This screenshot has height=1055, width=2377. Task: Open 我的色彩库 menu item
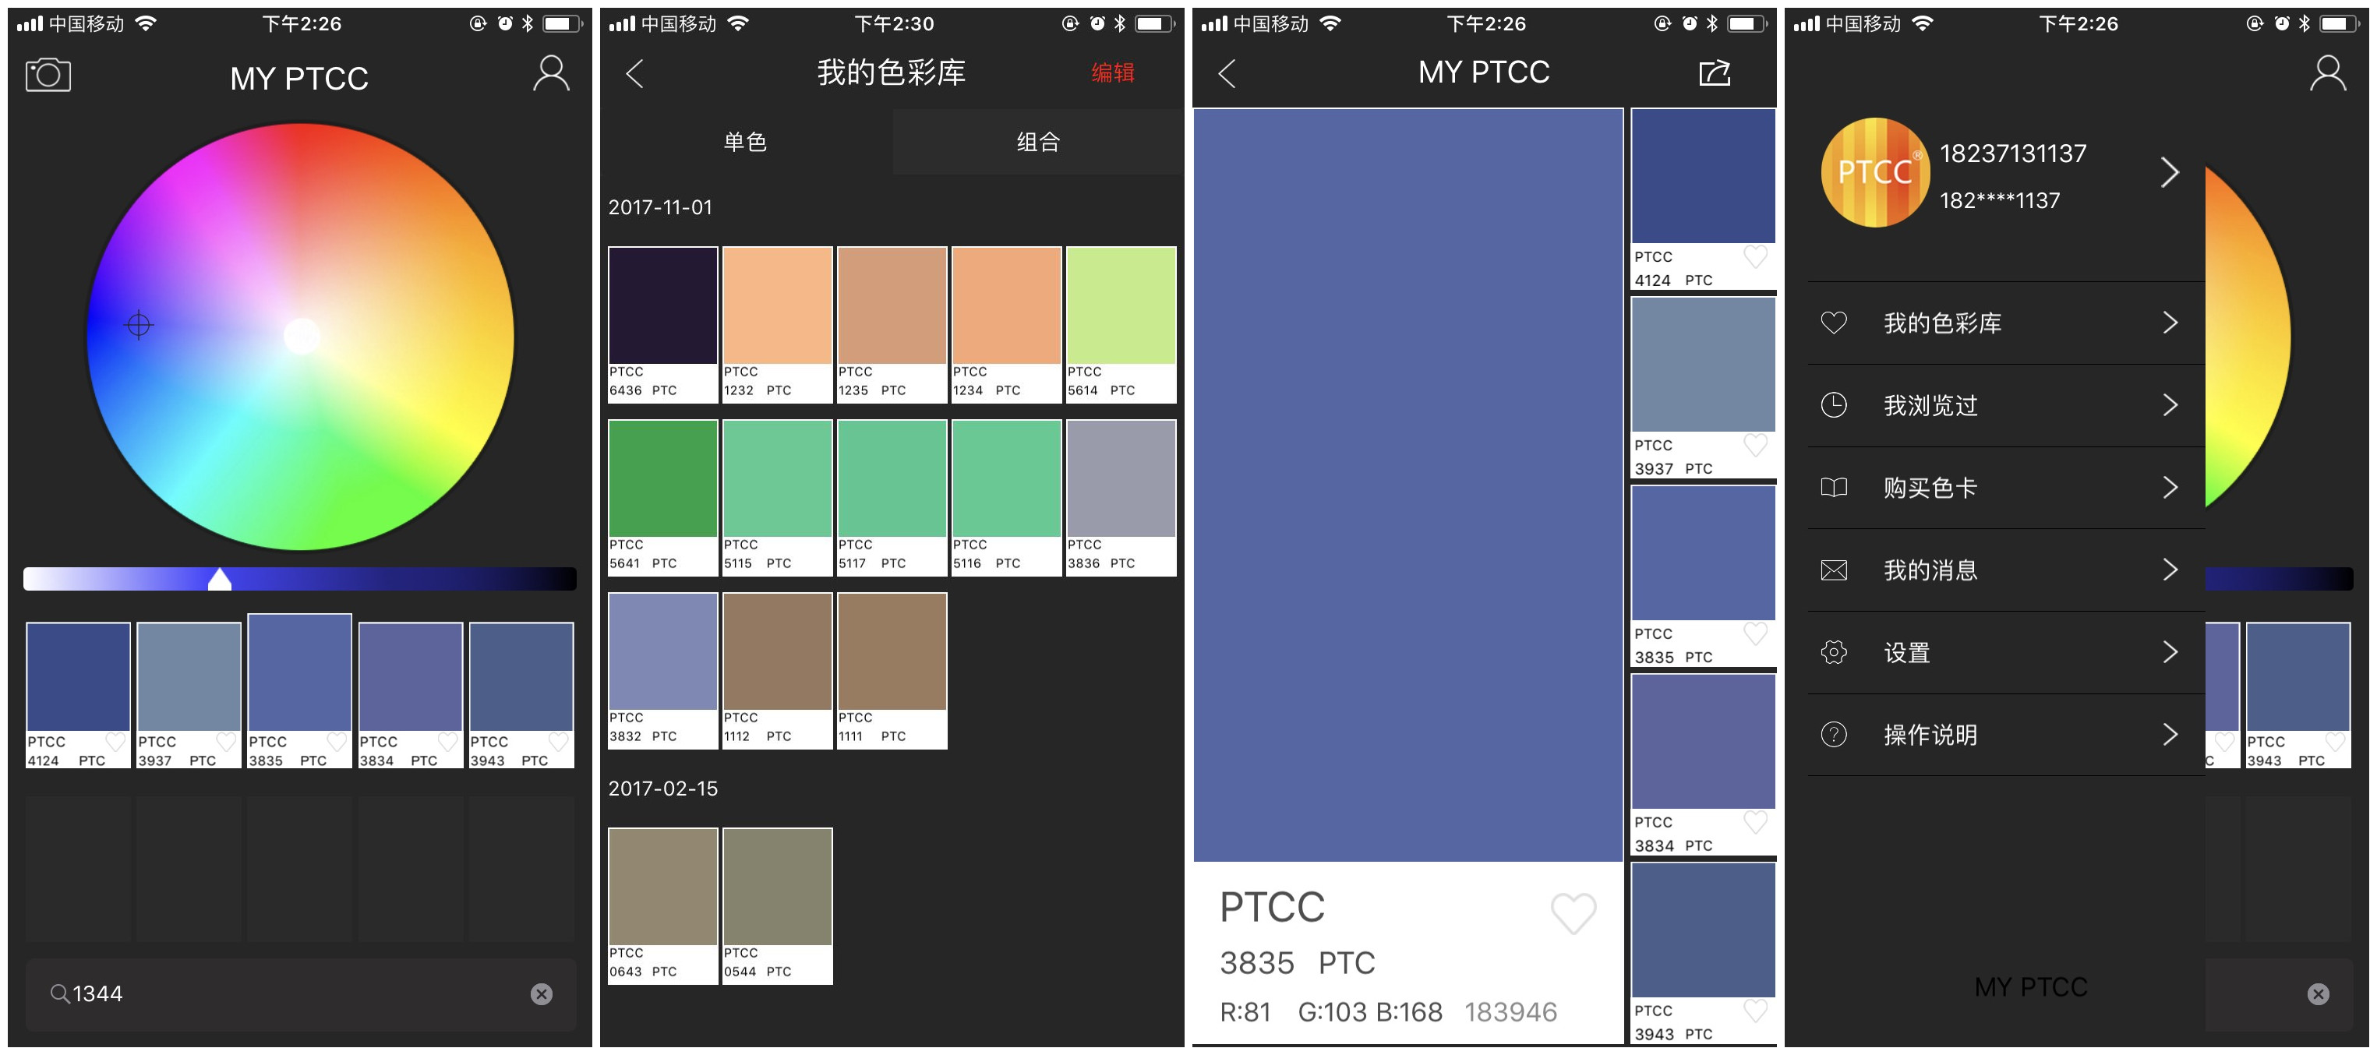[x=2005, y=323]
